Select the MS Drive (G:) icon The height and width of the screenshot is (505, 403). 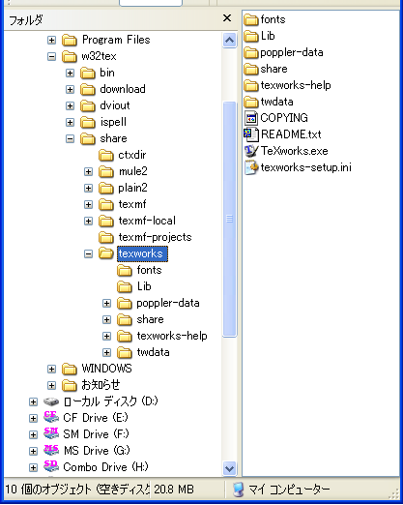tap(51, 450)
